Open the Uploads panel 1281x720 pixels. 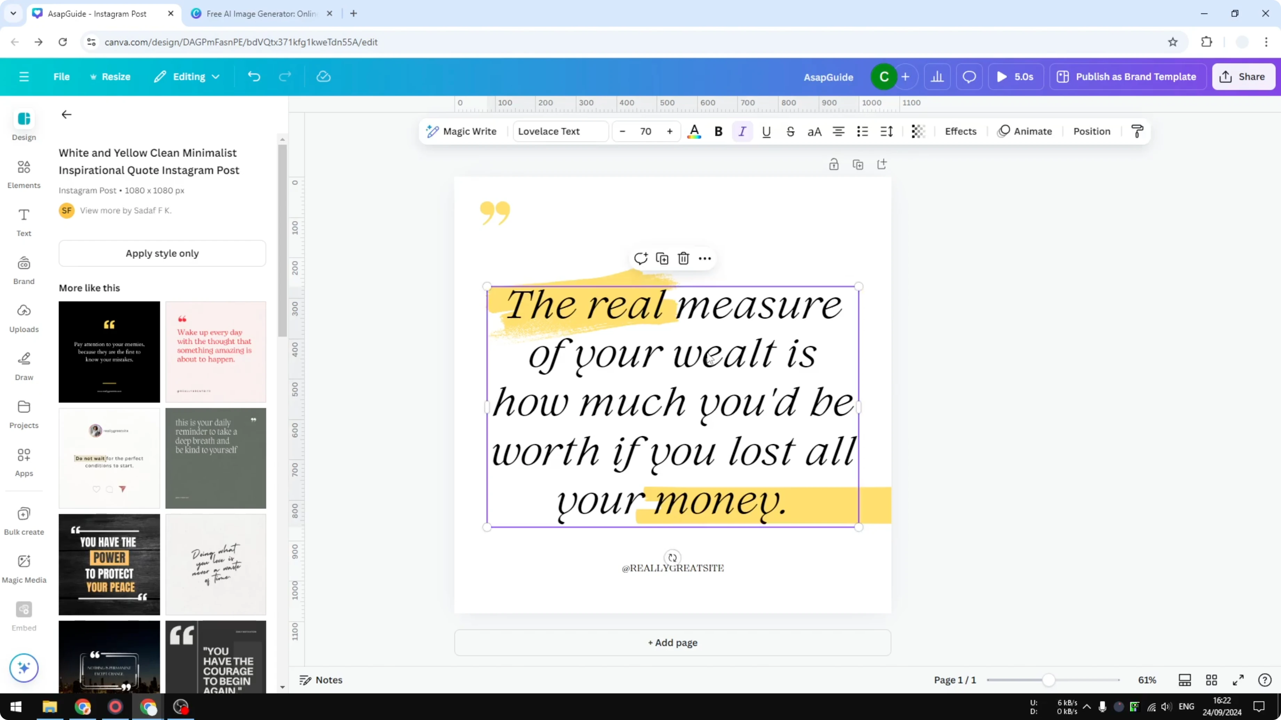coord(24,319)
